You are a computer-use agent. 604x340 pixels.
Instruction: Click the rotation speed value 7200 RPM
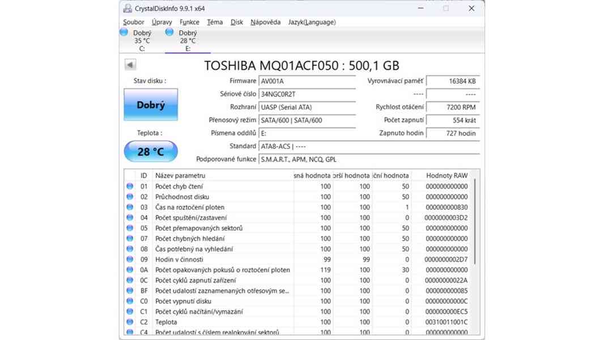click(453, 107)
